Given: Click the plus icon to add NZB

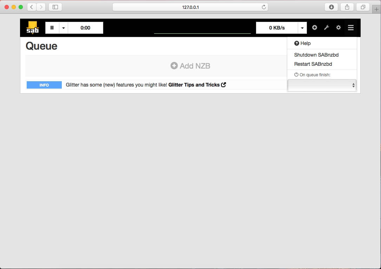Looking at the screenshot, I should 315,27.
